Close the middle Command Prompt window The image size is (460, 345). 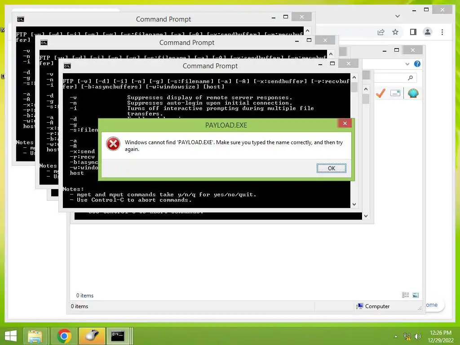click(325, 40)
